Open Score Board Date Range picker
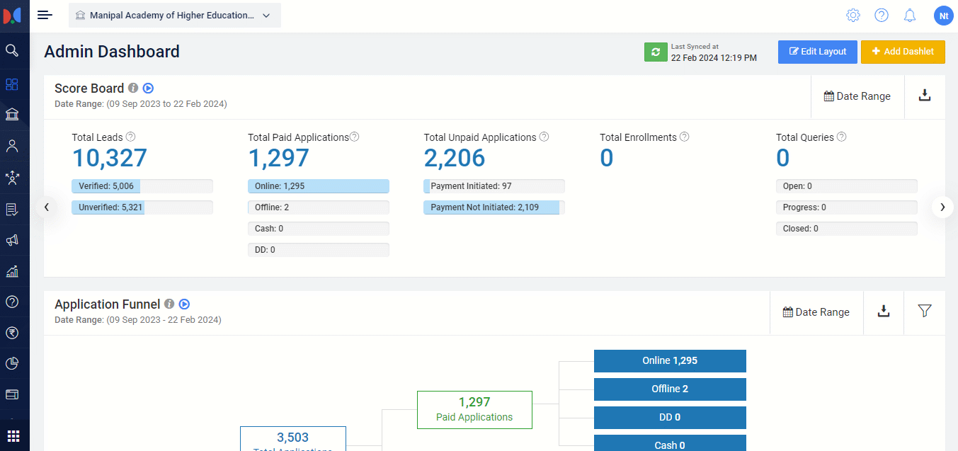 (x=857, y=96)
